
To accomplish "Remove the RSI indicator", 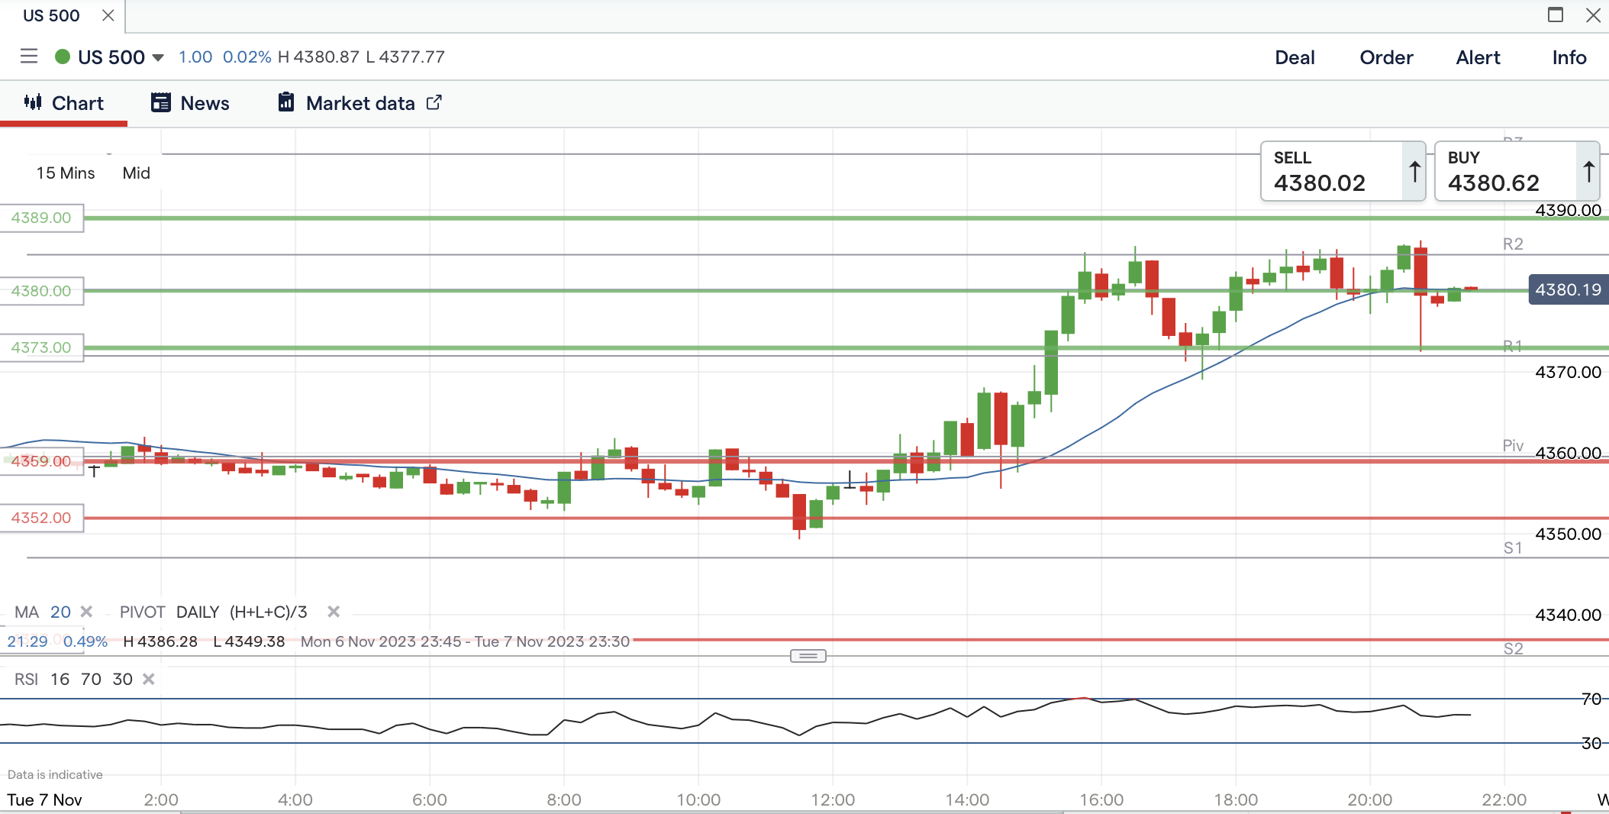I will click(x=149, y=679).
